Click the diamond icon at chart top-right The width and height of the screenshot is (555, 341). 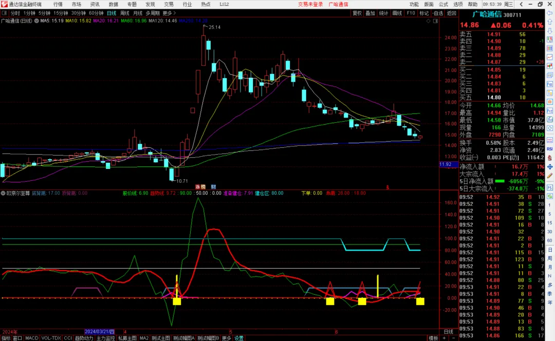point(428,21)
